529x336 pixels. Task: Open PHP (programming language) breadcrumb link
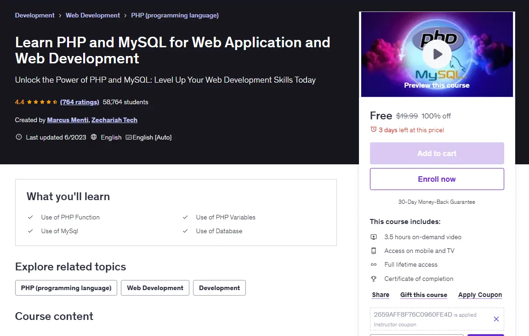coord(175,15)
